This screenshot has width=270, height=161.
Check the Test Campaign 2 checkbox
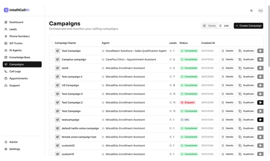click(52, 103)
